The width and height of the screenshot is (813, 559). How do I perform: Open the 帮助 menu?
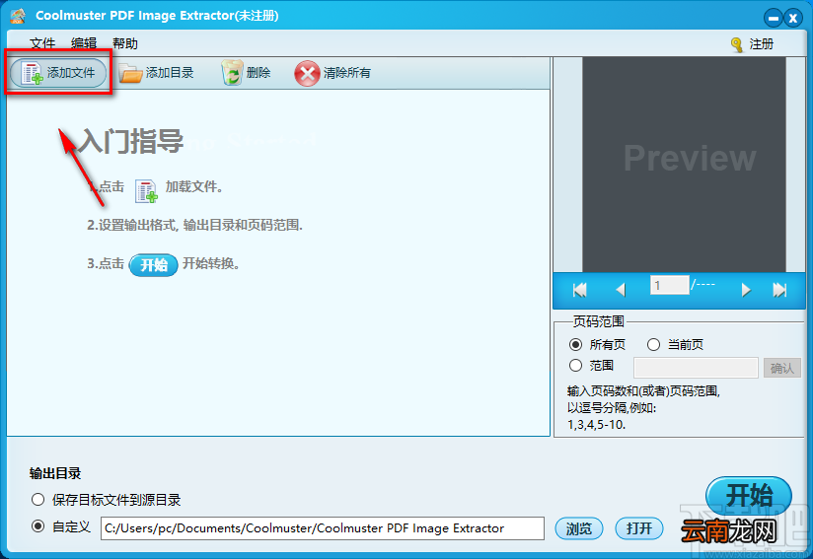[x=125, y=43]
